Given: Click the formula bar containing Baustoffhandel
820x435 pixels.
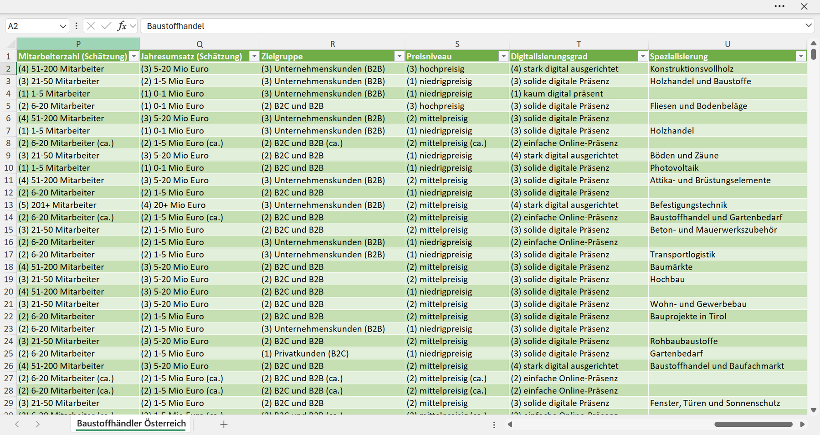Looking at the screenshot, I should tap(471, 26).
